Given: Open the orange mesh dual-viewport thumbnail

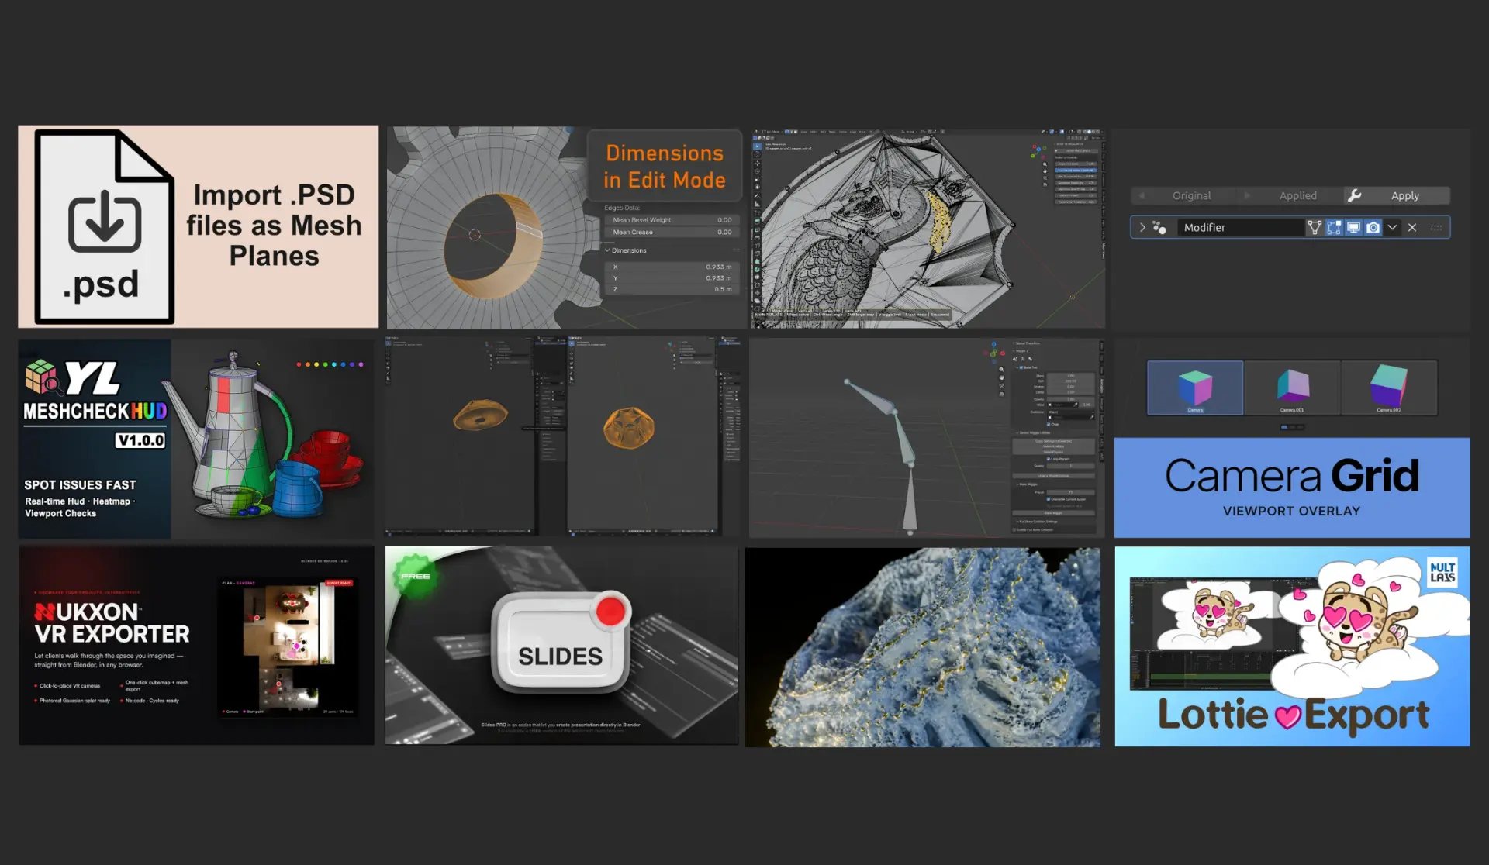Looking at the screenshot, I should pos(563,436).
